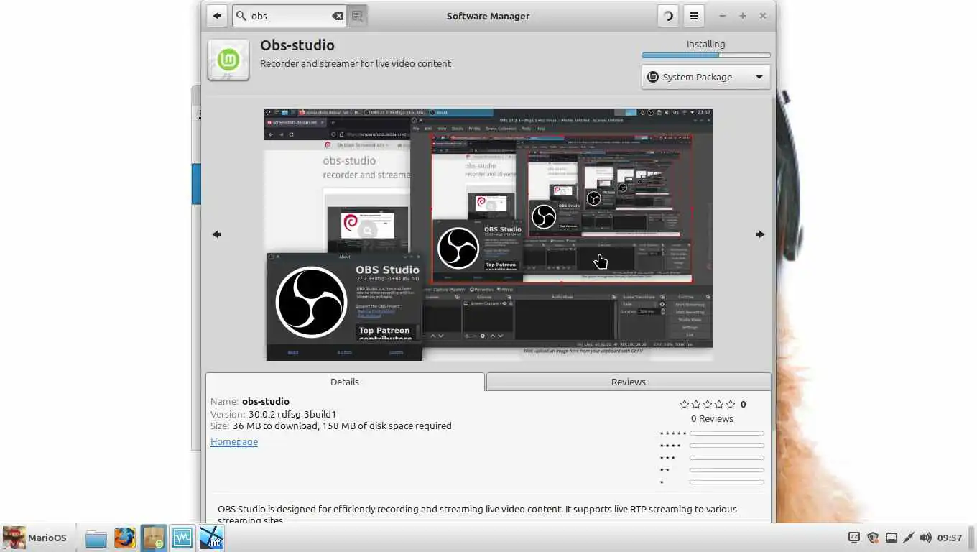Click the display tray icon

(x=892, y=538)
